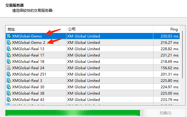Screen dimensions: 187x117
Task: Click the server icon beside XMGlobal-Demo
Action: coord(9,36)
